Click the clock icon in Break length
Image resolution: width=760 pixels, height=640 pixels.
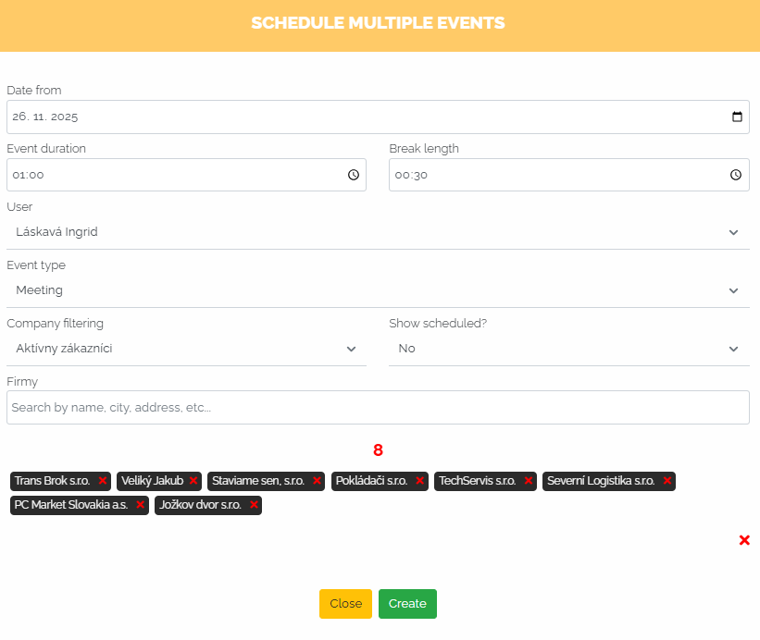point(736,175)
